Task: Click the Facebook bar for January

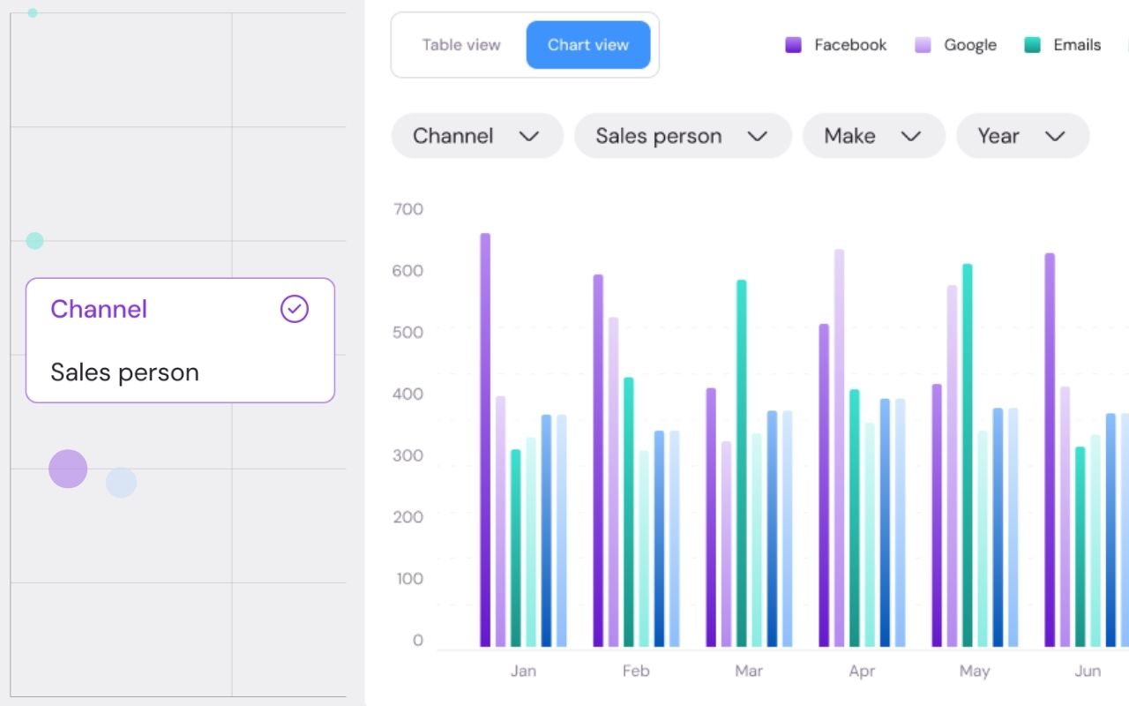Action: (x=485, y=441)
